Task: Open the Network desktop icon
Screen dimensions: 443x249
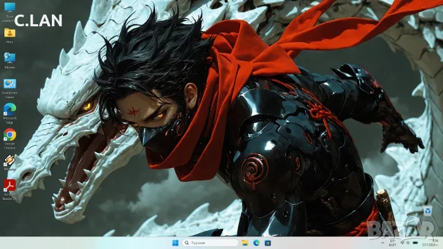Action: tap(10, 60)
